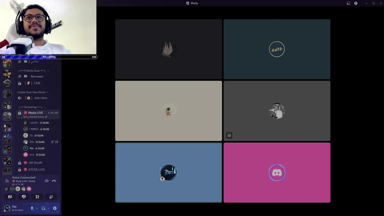Screen dimensions: 384x216
Task: Open the Streams text channel
Action: (x=38, y=76)
